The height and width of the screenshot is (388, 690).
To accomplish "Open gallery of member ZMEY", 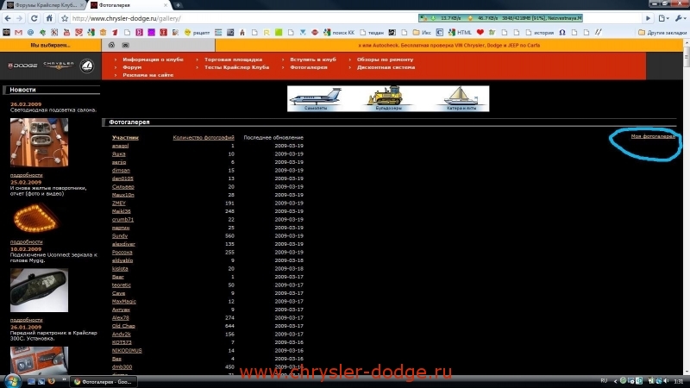I will click(119, 203).
